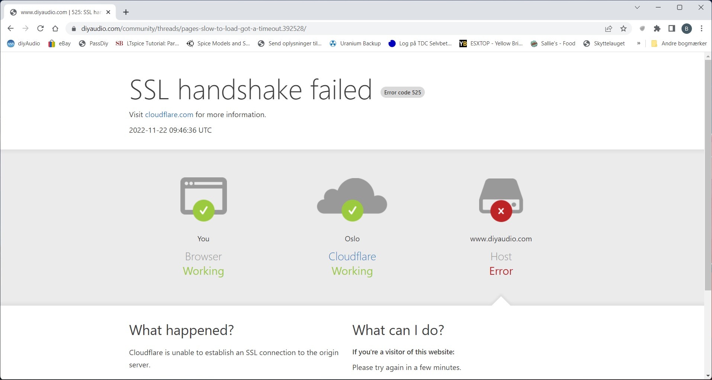Screen dimensions: 712x380
Task: Expand the tab search dropdown arrow
Action: (x=637, y=7)
